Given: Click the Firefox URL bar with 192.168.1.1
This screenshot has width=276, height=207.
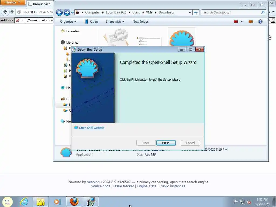Looking at the screenshot, I should tap(34, 12).
